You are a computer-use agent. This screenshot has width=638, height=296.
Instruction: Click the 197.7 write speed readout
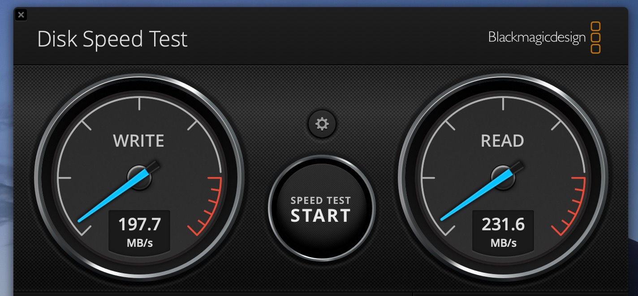139,224
